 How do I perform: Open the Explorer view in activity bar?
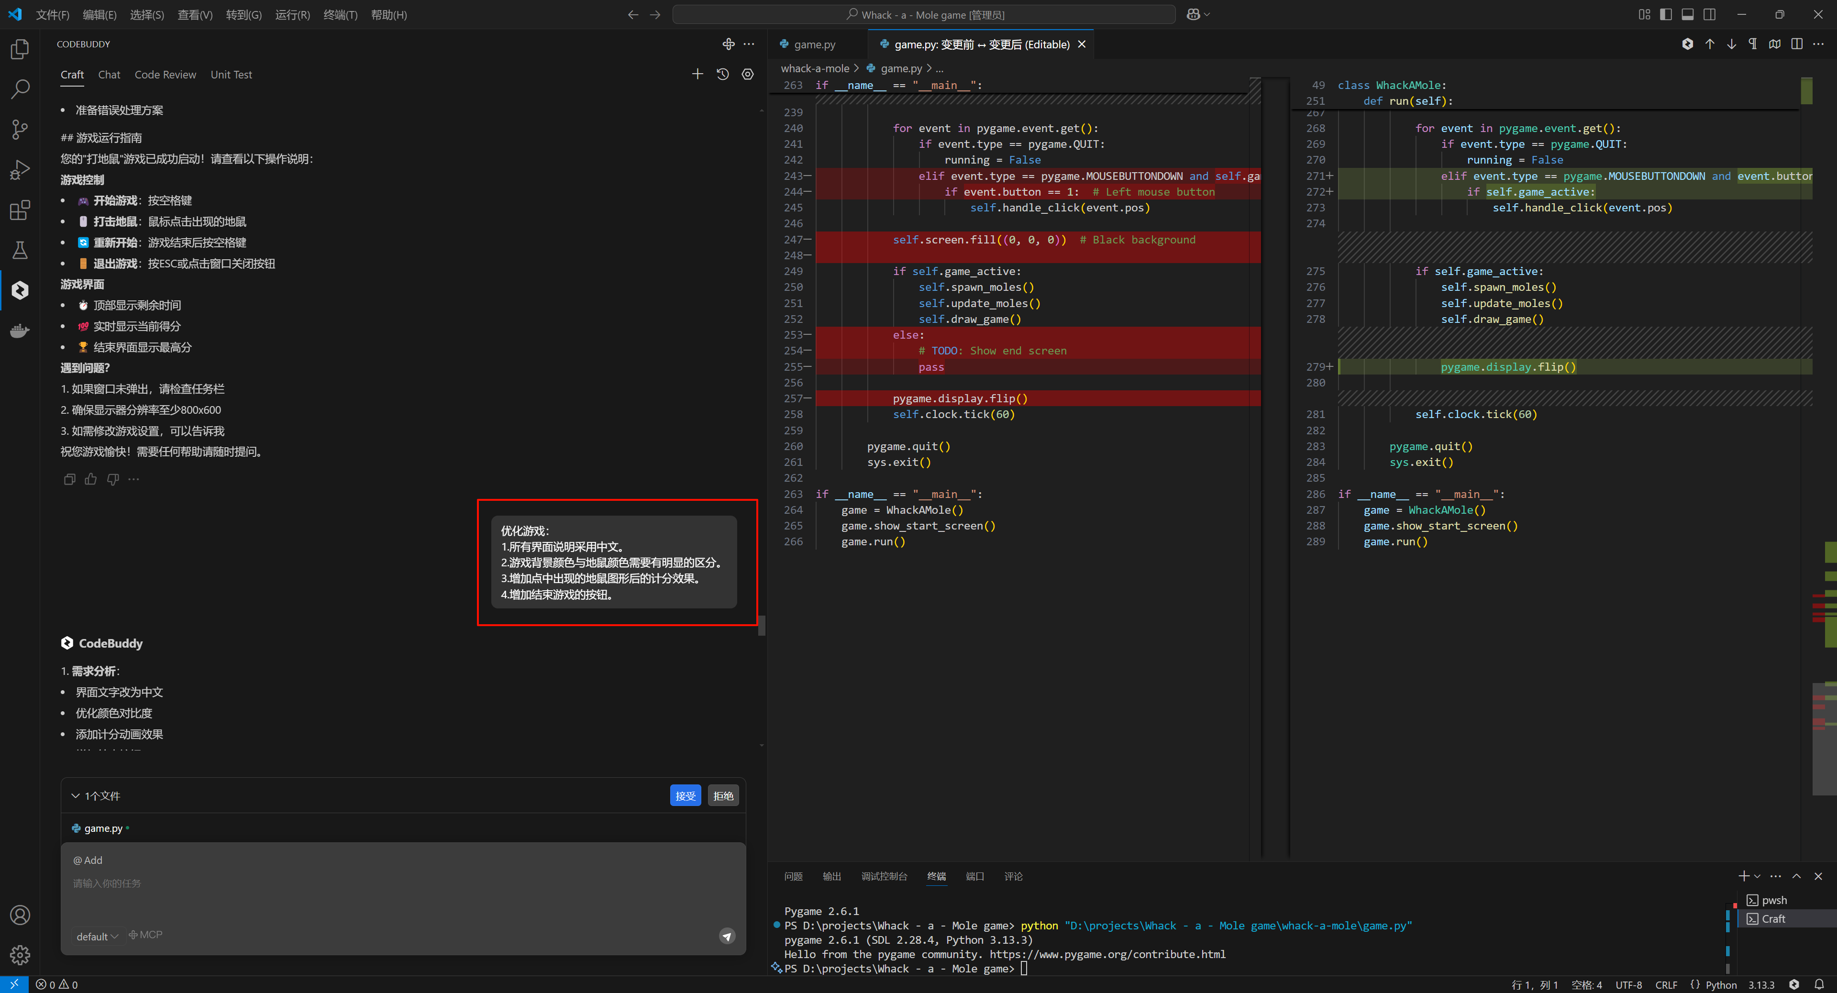20,49
